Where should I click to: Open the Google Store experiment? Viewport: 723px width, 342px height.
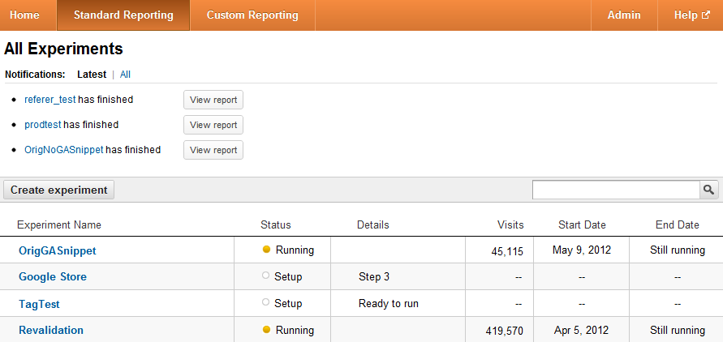coord(53,277)
